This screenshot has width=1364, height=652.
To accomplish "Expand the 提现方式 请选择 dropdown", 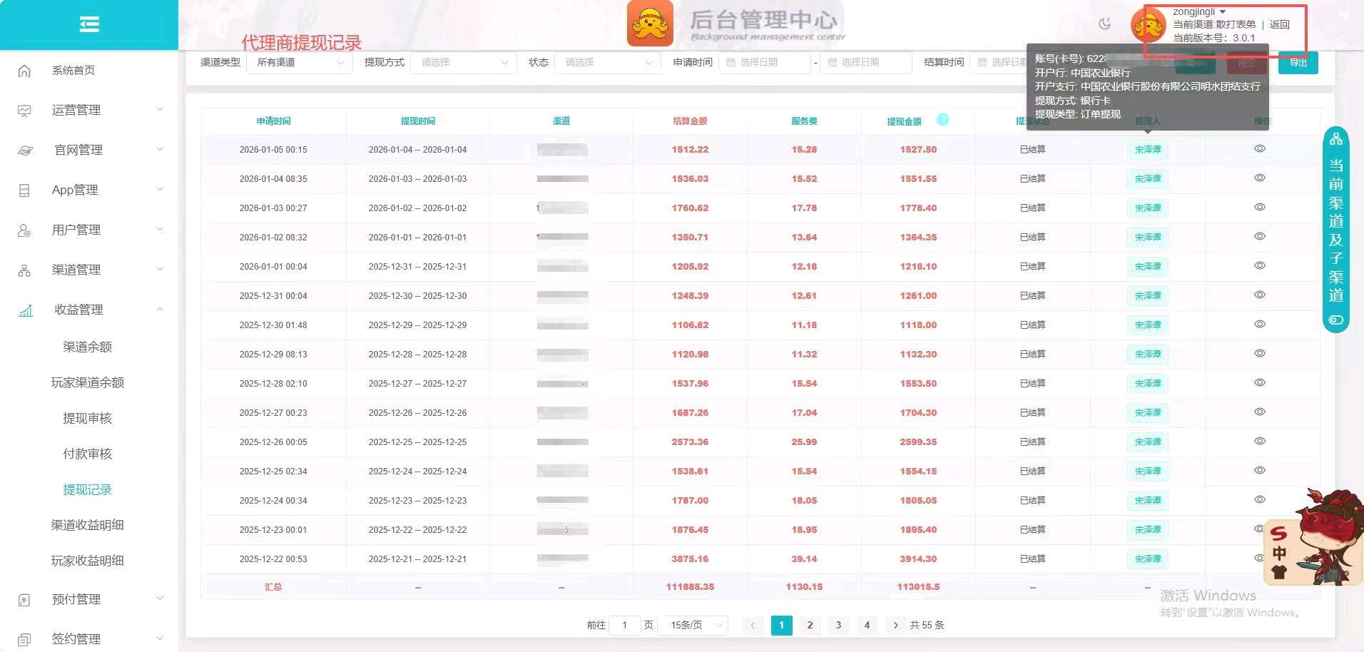I will tap(463, 62).
